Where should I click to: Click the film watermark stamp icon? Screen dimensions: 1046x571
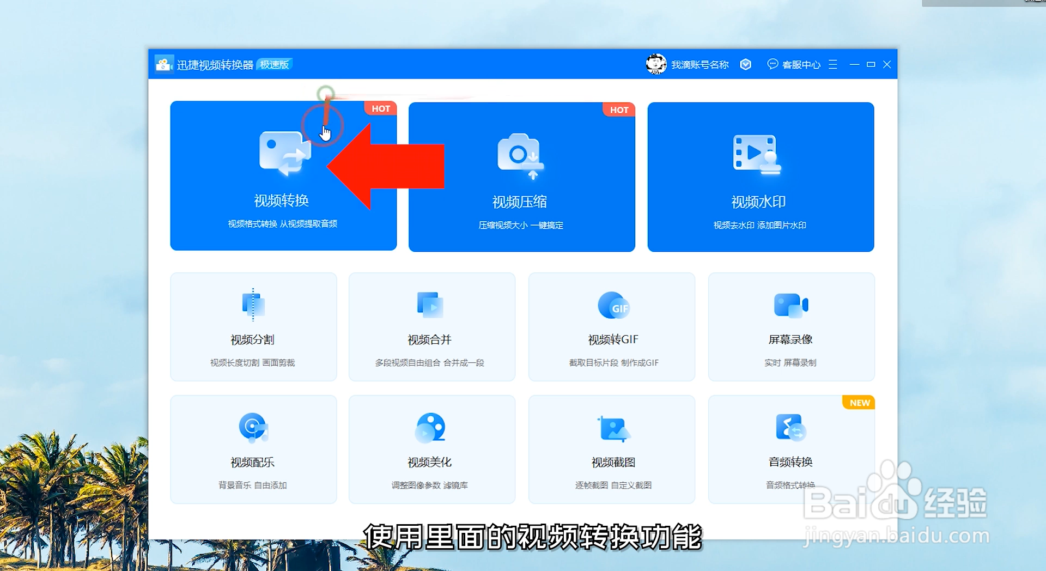click(x=757, y=155)
